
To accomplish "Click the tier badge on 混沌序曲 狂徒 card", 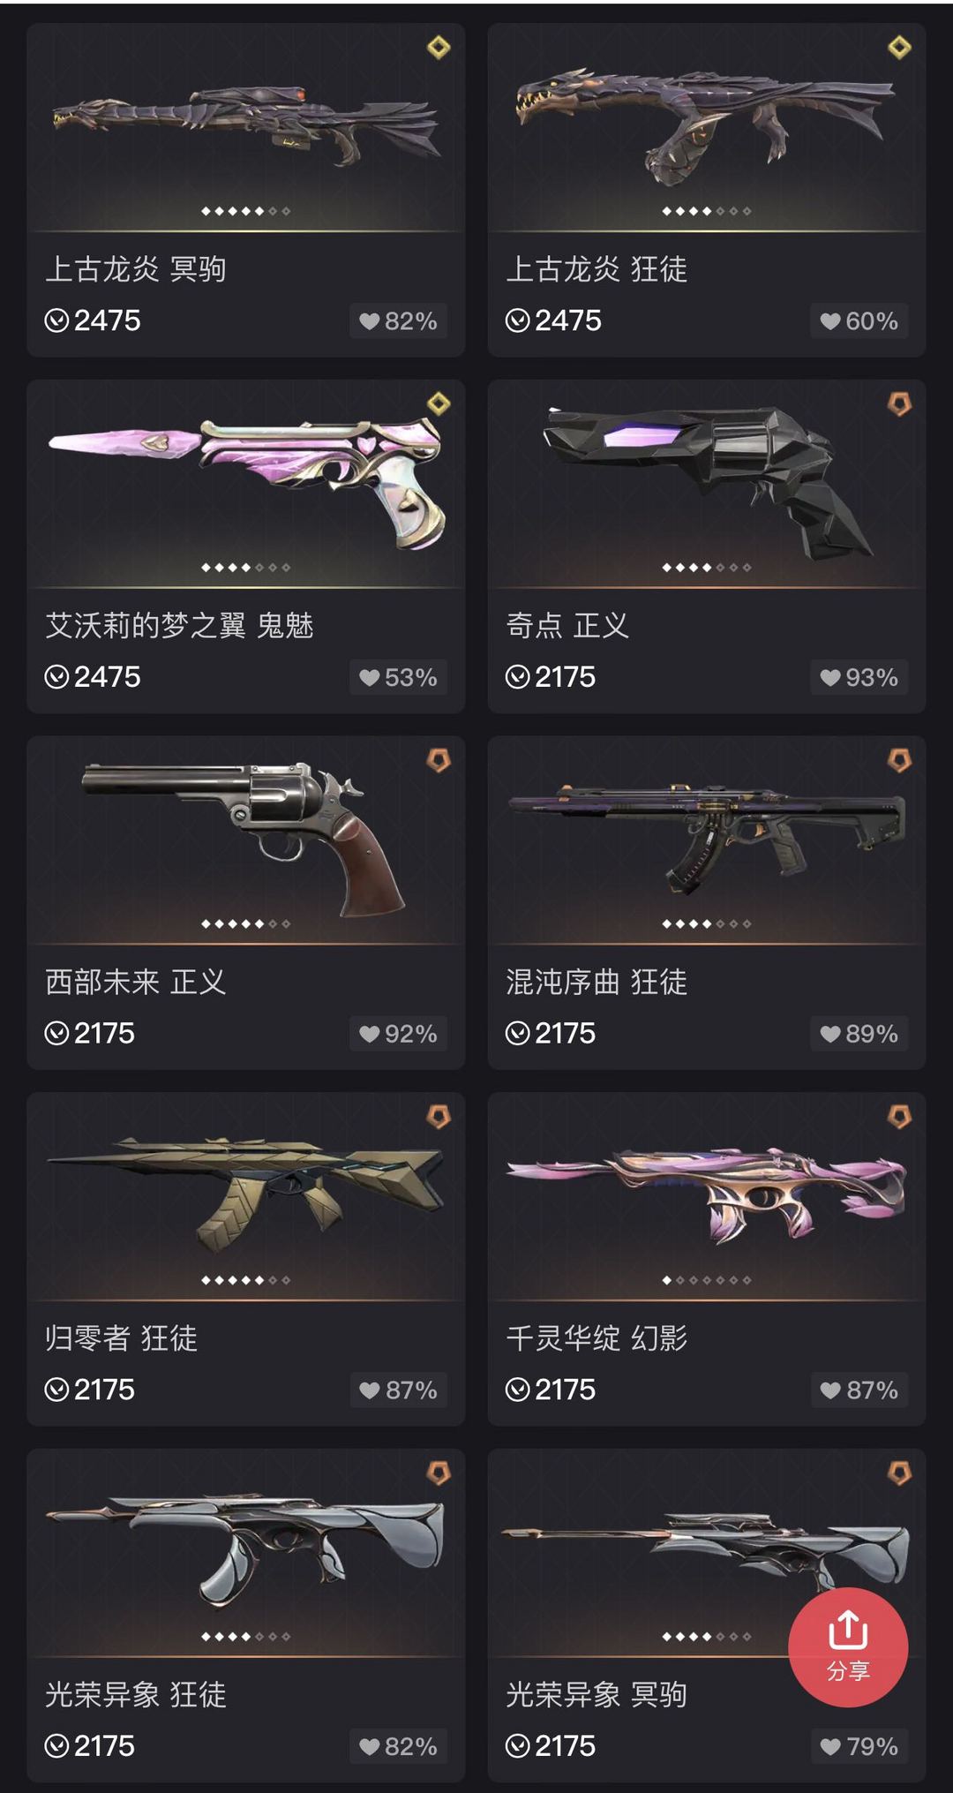I will pyautogui.click(x=899, y=760).
